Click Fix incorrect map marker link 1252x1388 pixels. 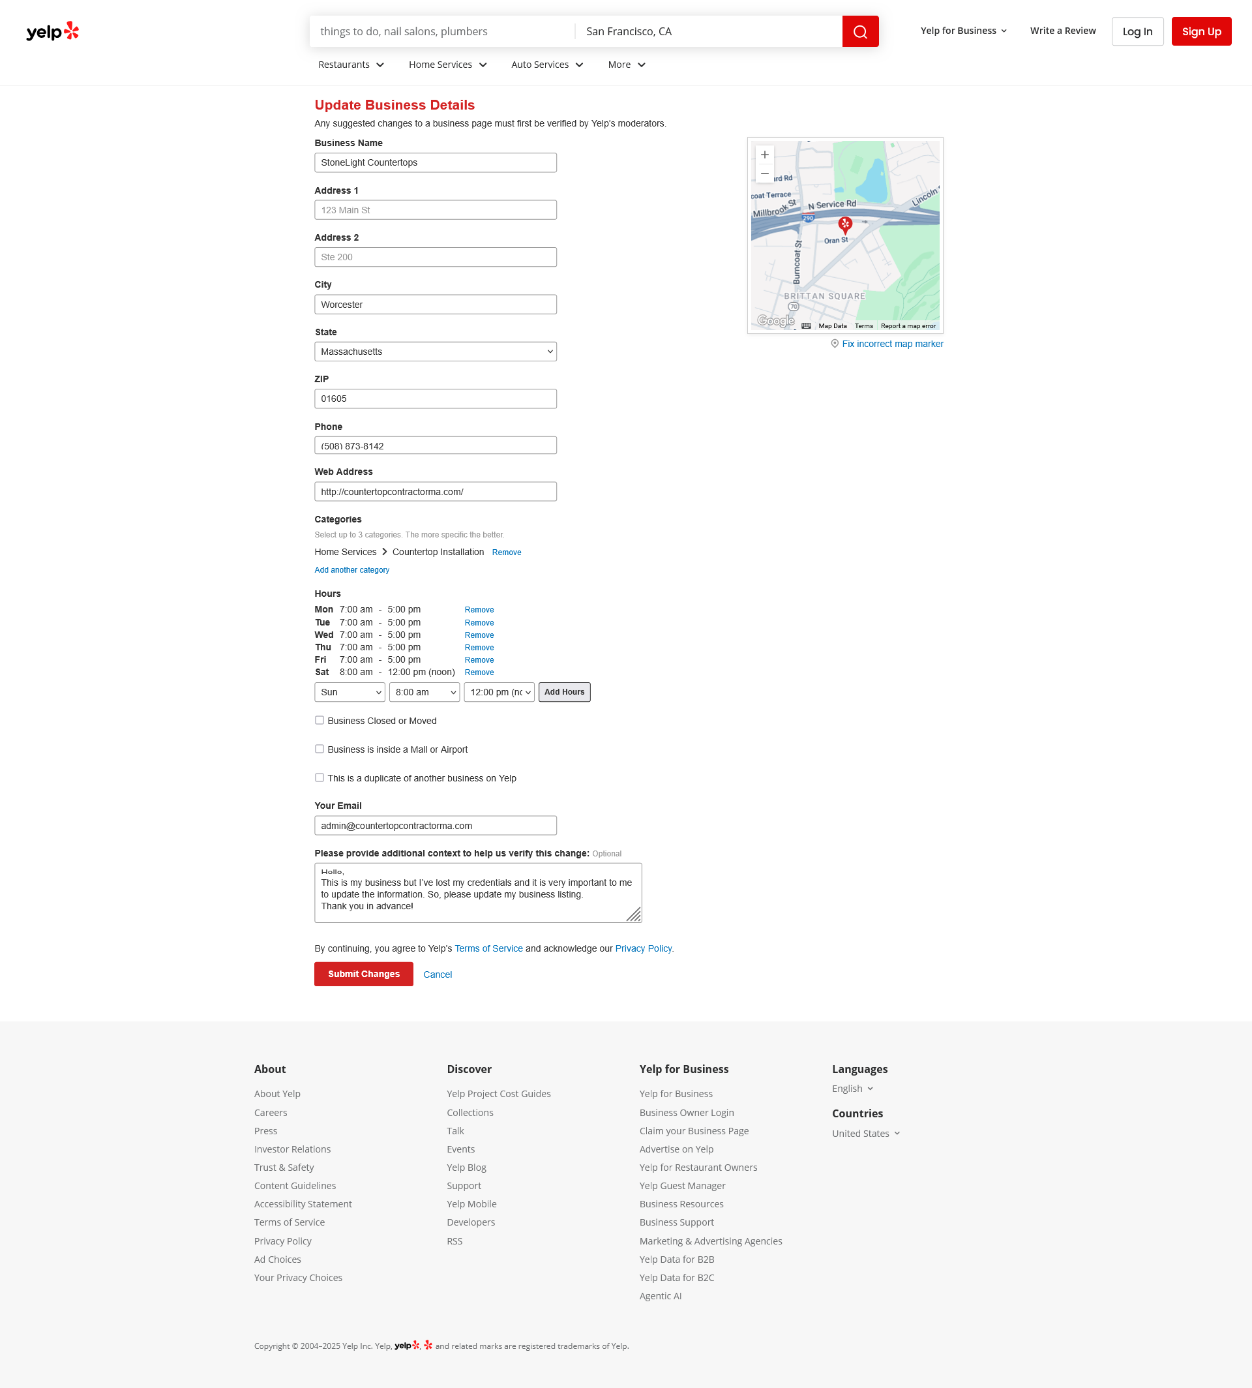[892, 344]
